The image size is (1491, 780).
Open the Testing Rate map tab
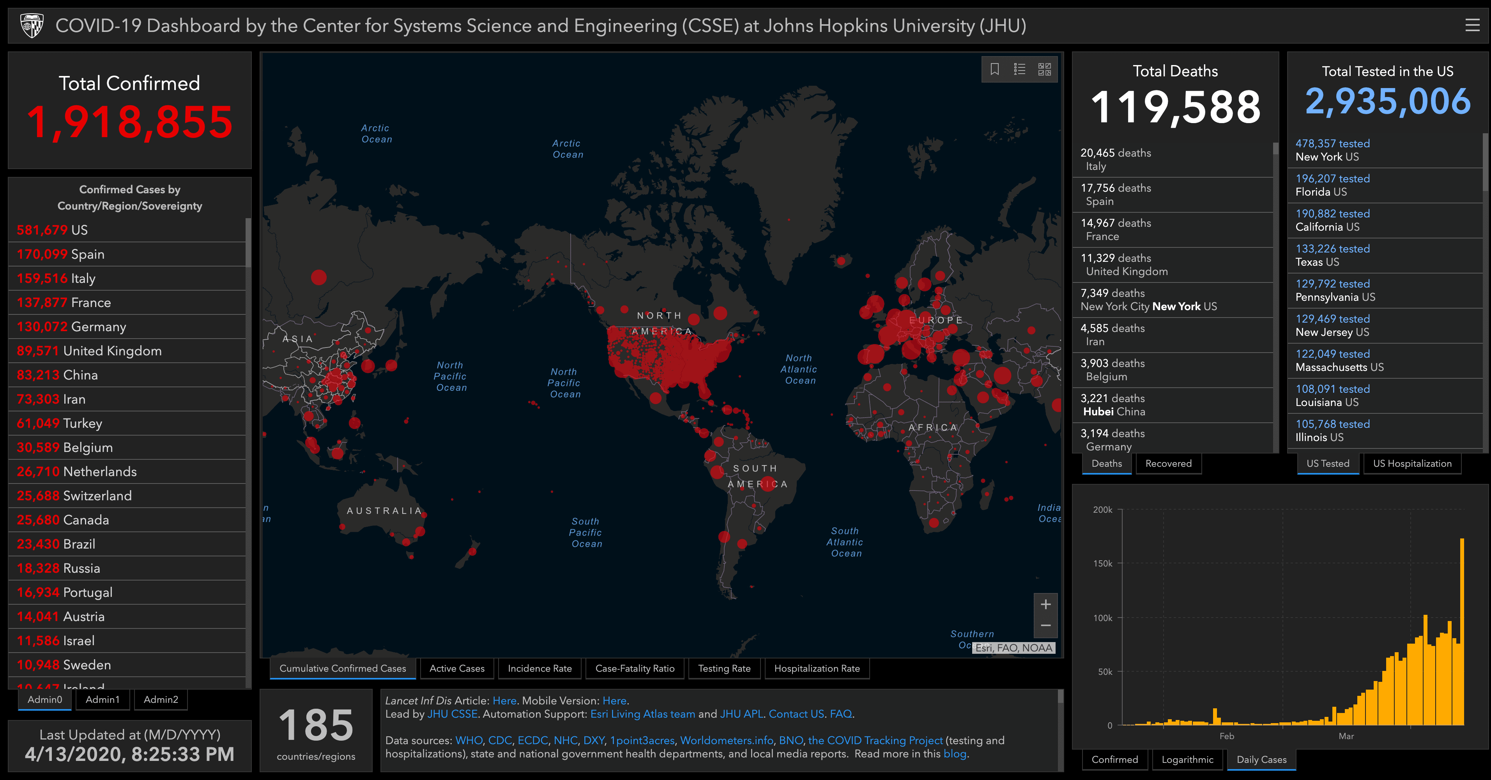(724, 668)
